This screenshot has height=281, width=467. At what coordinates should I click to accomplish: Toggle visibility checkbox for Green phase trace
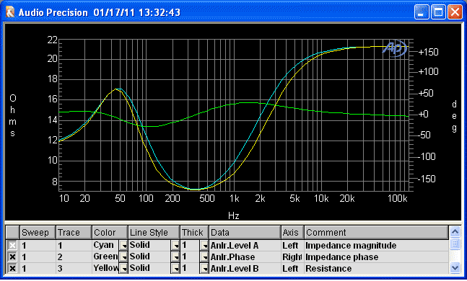(12, 257)
